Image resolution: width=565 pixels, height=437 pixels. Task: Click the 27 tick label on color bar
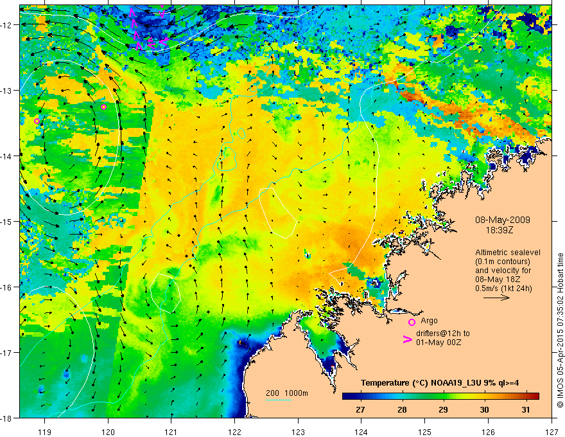click(x=360, y=409)
